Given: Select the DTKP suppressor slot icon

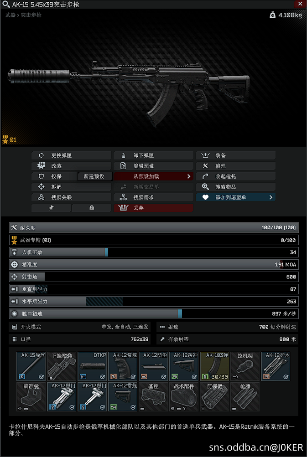Looking at the screenshot, I should 92,366.
